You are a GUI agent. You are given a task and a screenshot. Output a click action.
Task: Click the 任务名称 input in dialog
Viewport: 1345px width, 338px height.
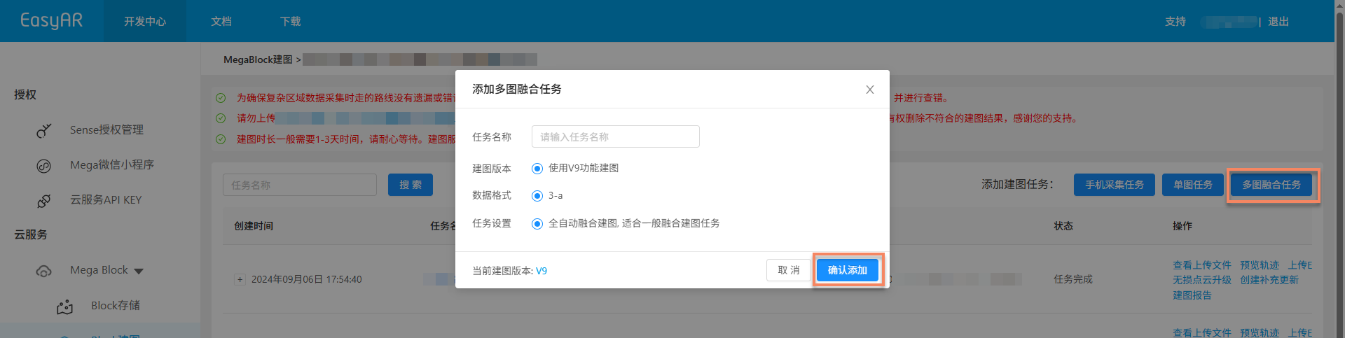(615, 137)
